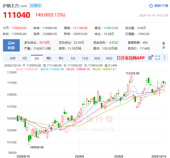Open the fullscreen chart icon
Viewport: 170px width, 158px height.
[x=158, y=58]
